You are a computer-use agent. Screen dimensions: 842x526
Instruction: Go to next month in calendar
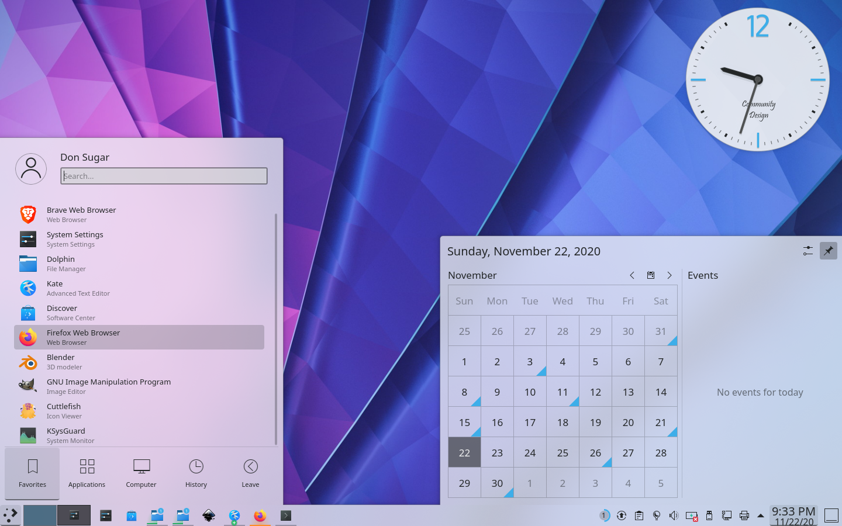tap(670, 275)
